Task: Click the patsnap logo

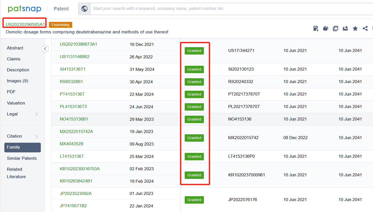Action: coord(24,9)
